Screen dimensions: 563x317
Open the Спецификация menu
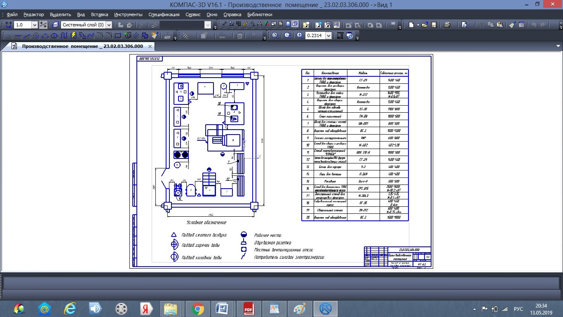tap(164, 14)
